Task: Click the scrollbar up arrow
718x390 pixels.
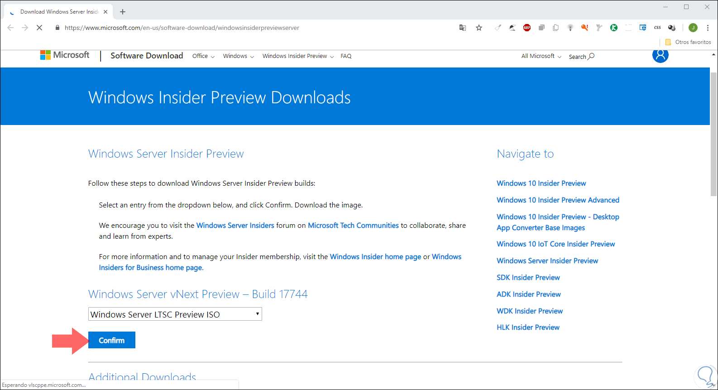Action: tap(714, 54)
